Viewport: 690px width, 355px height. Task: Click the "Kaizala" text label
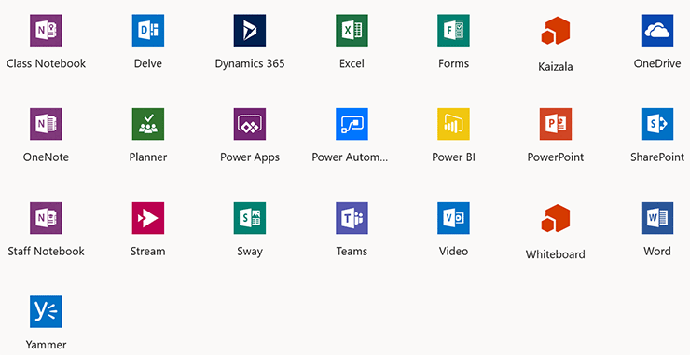[556, 67]
